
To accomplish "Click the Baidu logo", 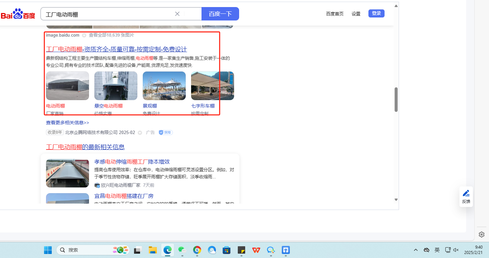I will (x=18, y=14).
